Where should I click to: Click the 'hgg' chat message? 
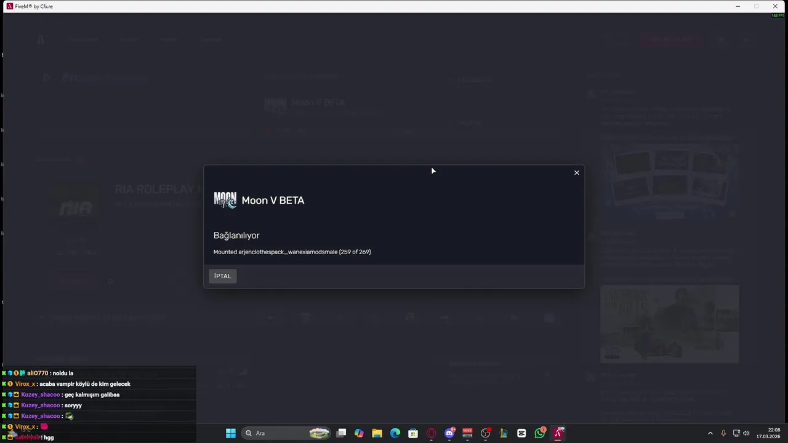click(x=49, y=437)
